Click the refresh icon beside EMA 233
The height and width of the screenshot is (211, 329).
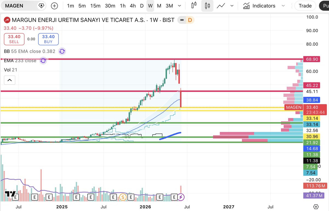point(43,61)
